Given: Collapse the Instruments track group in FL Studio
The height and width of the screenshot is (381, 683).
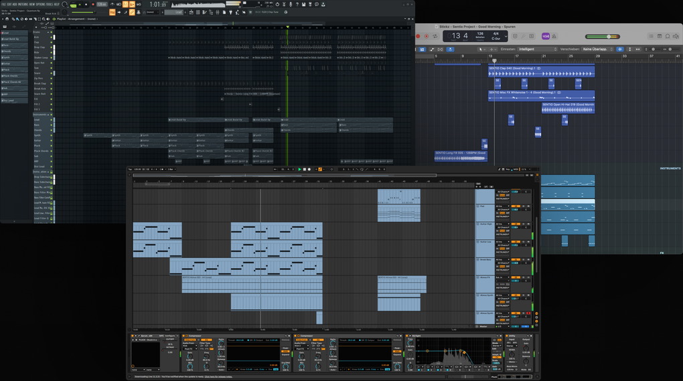Looking at the screenshot, I should point(48,114).
